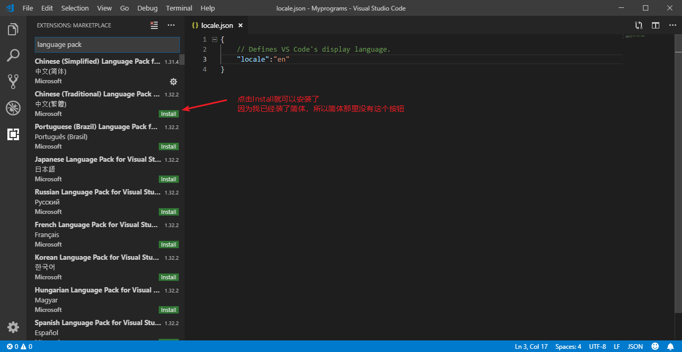The image size is (682, 352).
Task: Install the Japanese Language Pack
Action: (x=168, y=179)
